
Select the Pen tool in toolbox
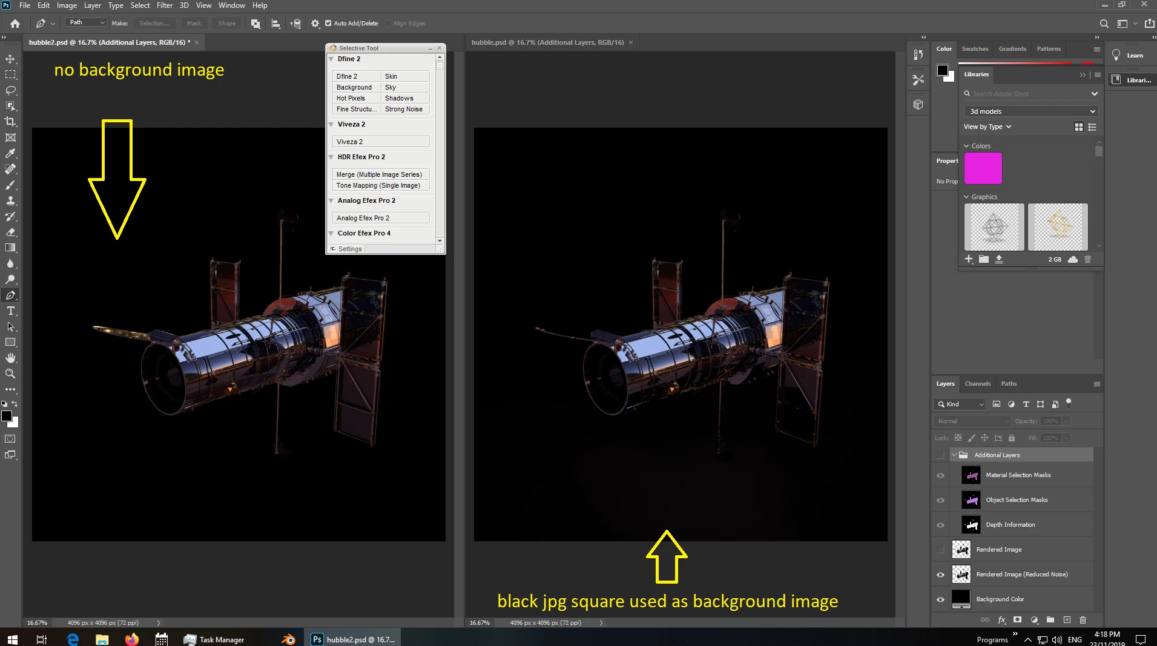tap(10, 295)
